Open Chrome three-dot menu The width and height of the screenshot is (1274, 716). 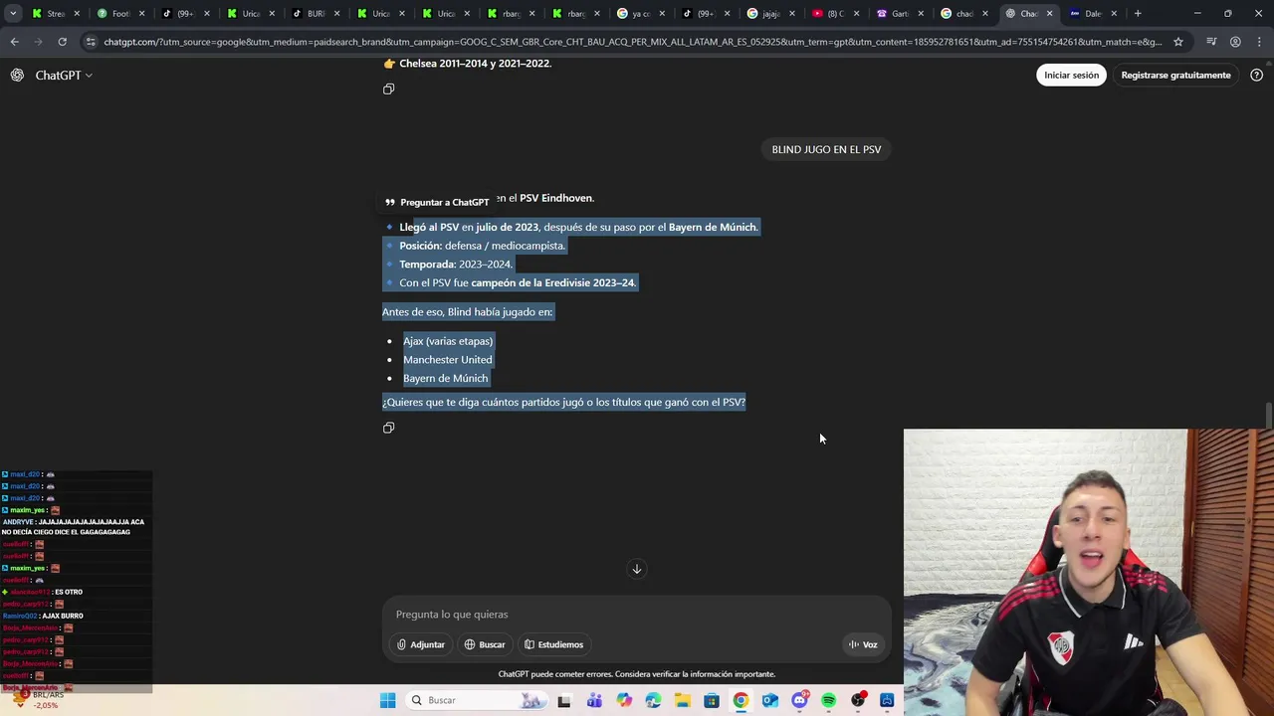(x=1259, y=42)
